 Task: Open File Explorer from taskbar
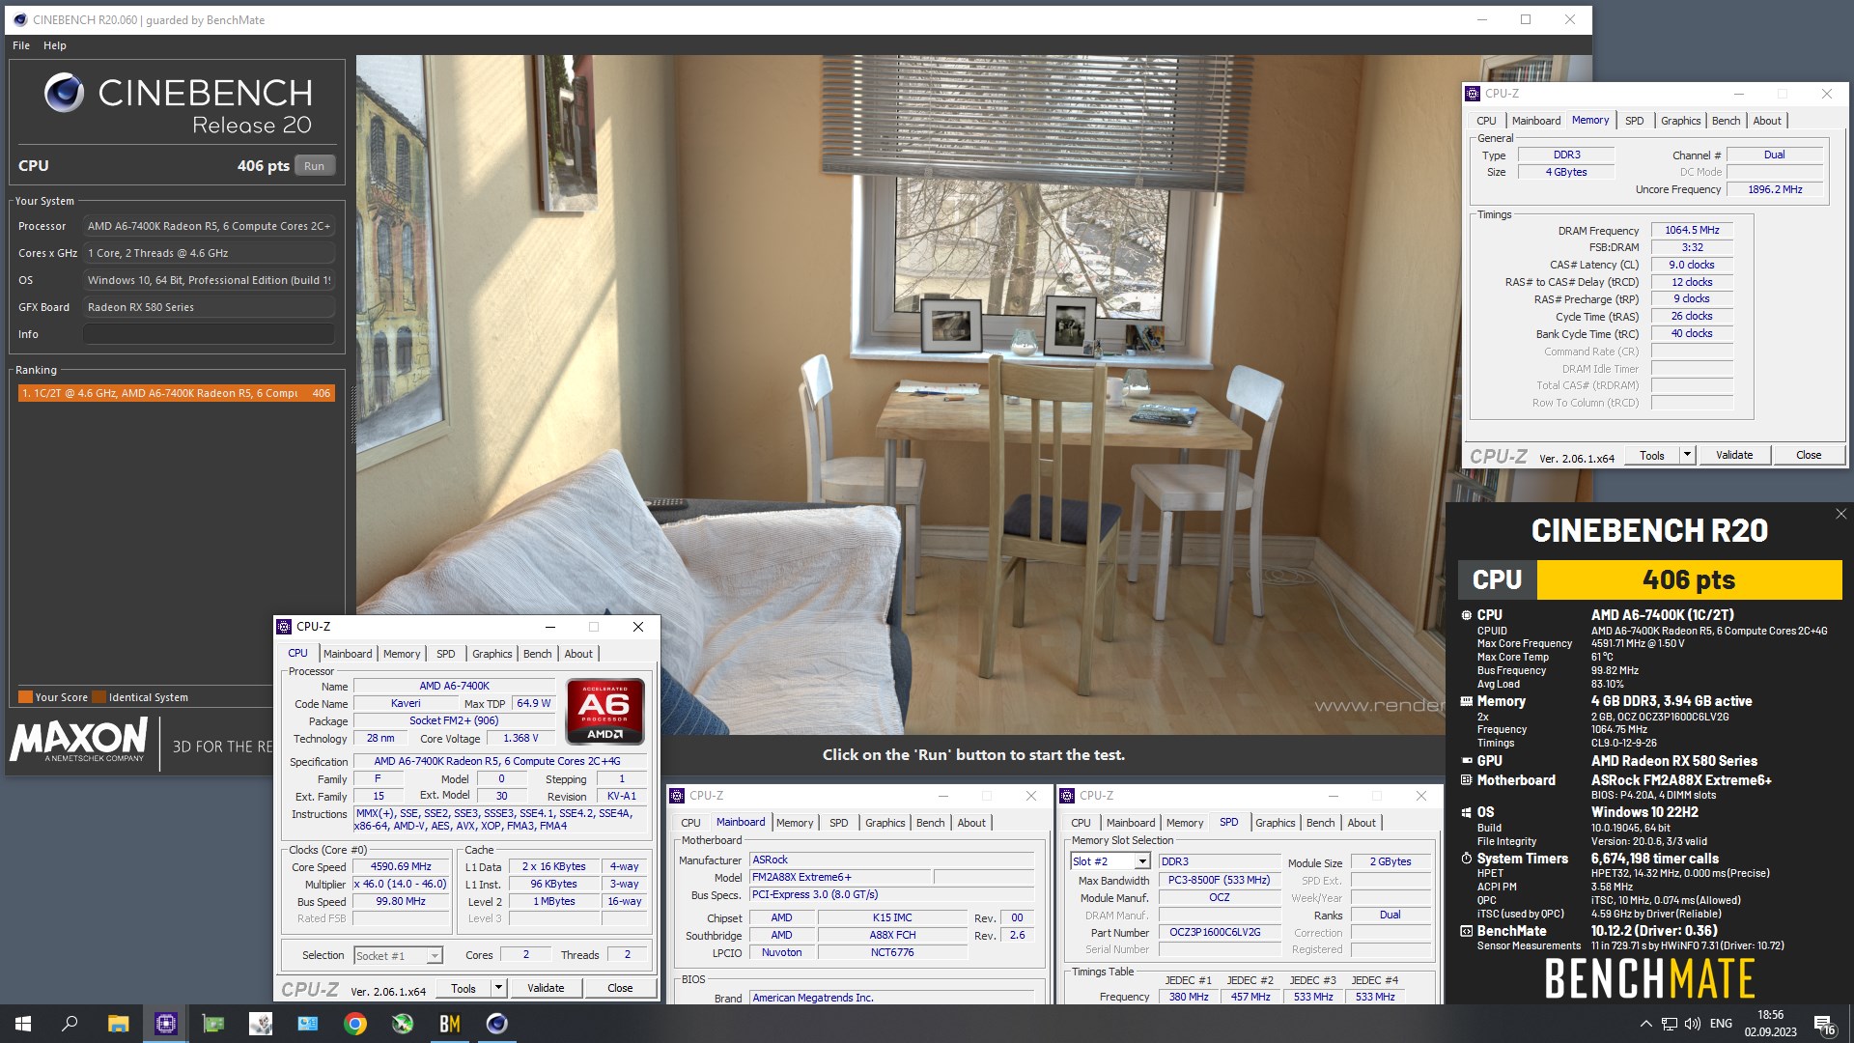click(x=118, y=1024)
